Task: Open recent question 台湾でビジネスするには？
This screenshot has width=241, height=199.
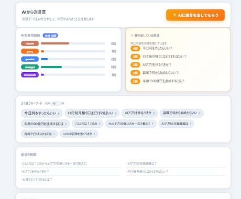Action: 70,180
